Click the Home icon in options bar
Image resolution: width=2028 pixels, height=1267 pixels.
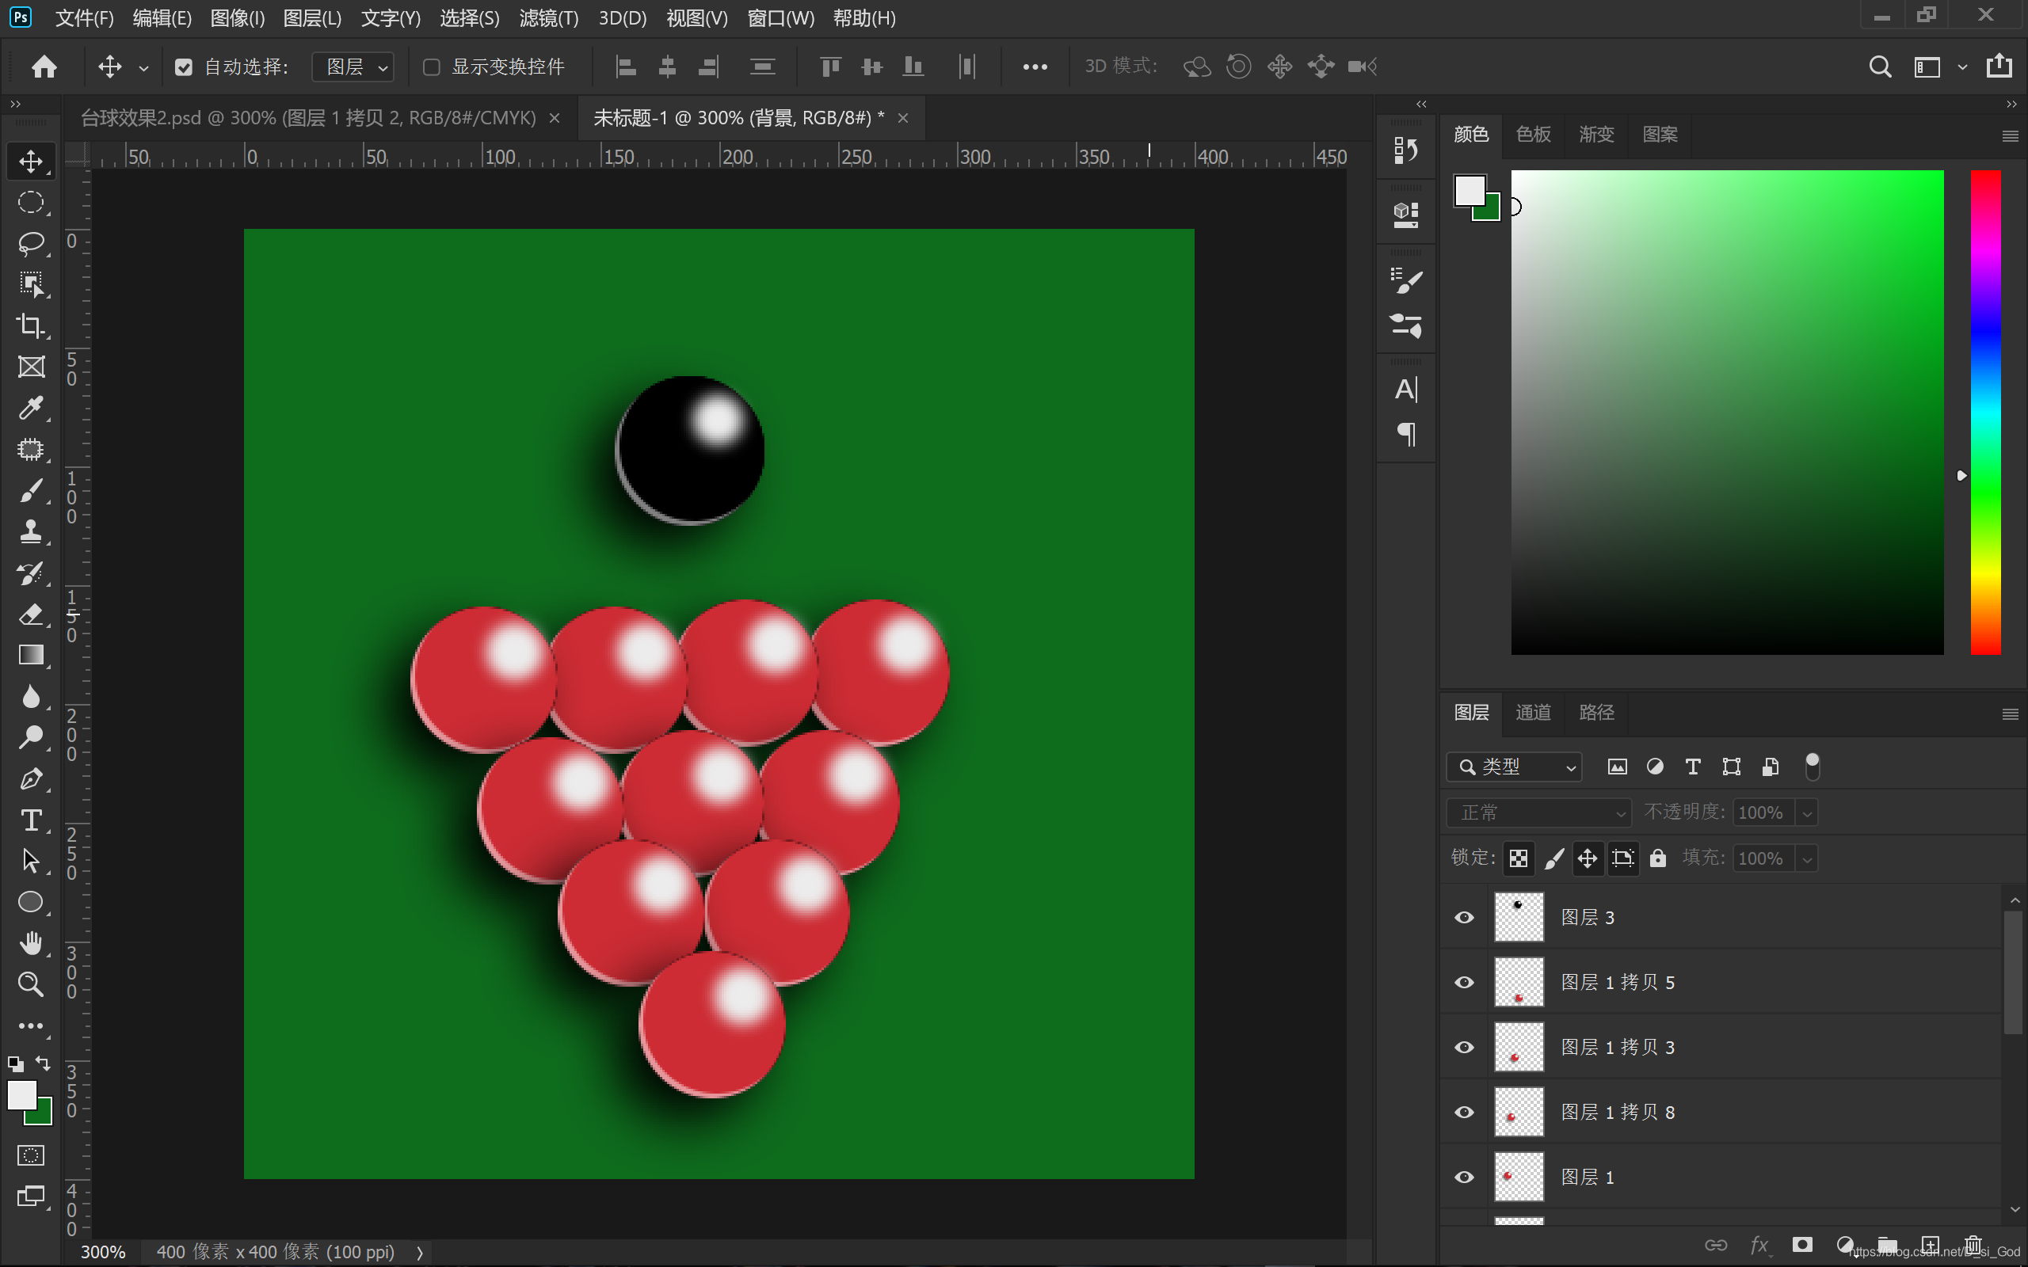44,67
